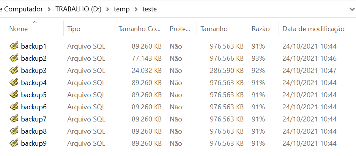Navigate to temp folder in breadcrumb

click(121, 9)
